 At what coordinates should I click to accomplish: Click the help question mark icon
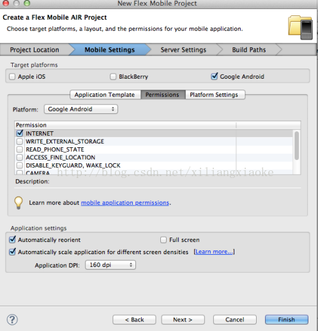pos(12,319)
